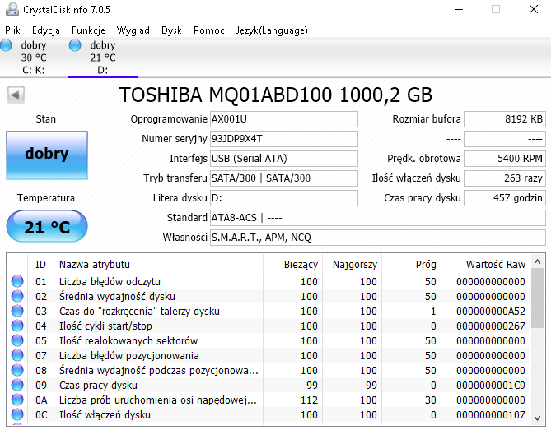Open the Funkcje menu

click(x=88, y=30)
